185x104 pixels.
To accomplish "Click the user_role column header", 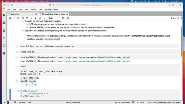I will (x=32, y=81).
